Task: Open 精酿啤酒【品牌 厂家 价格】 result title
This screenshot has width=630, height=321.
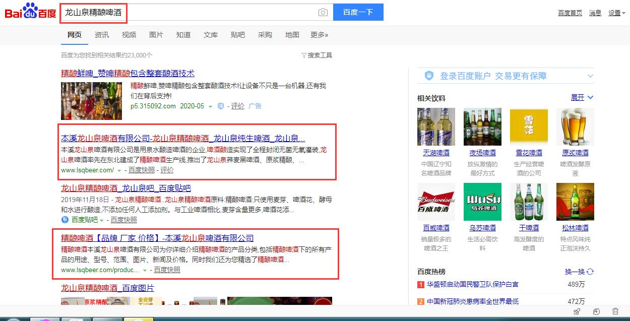Action: (157, 238)
